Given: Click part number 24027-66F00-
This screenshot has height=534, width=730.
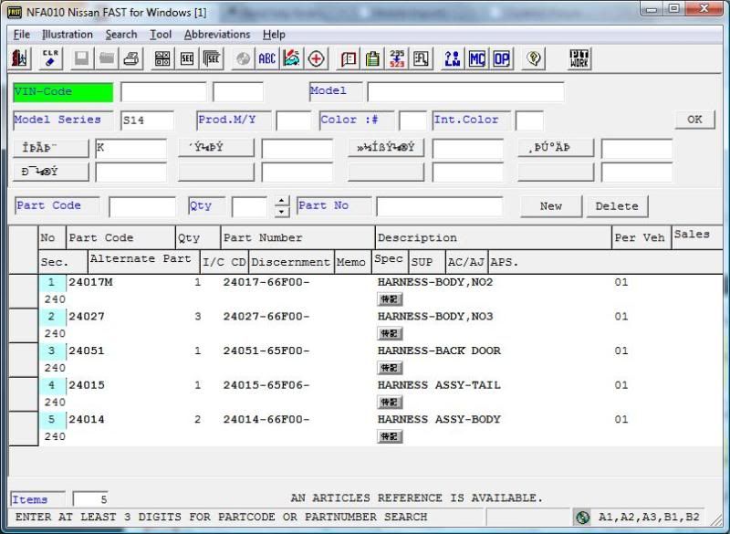Looking at the screenshot, I should (266, 317).
